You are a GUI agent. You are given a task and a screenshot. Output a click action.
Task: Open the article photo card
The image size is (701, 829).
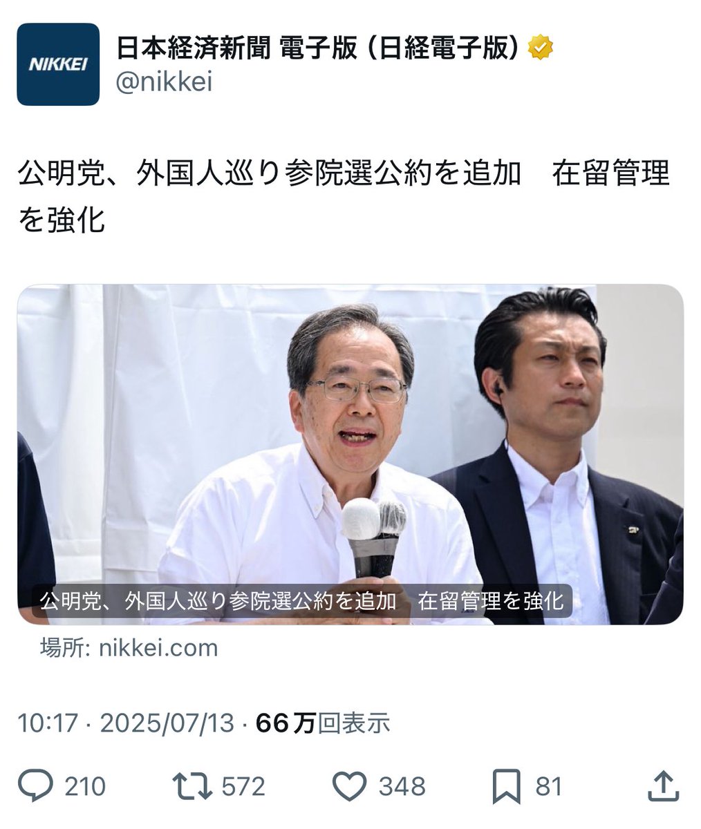[x=350, y=455]
